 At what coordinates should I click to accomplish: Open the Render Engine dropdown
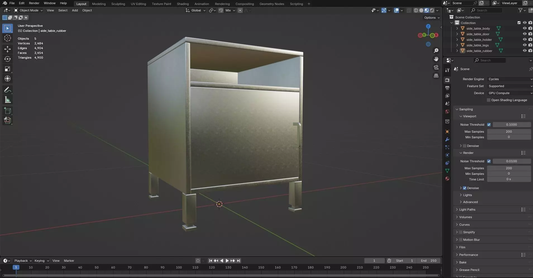click(x=510, y=79)
